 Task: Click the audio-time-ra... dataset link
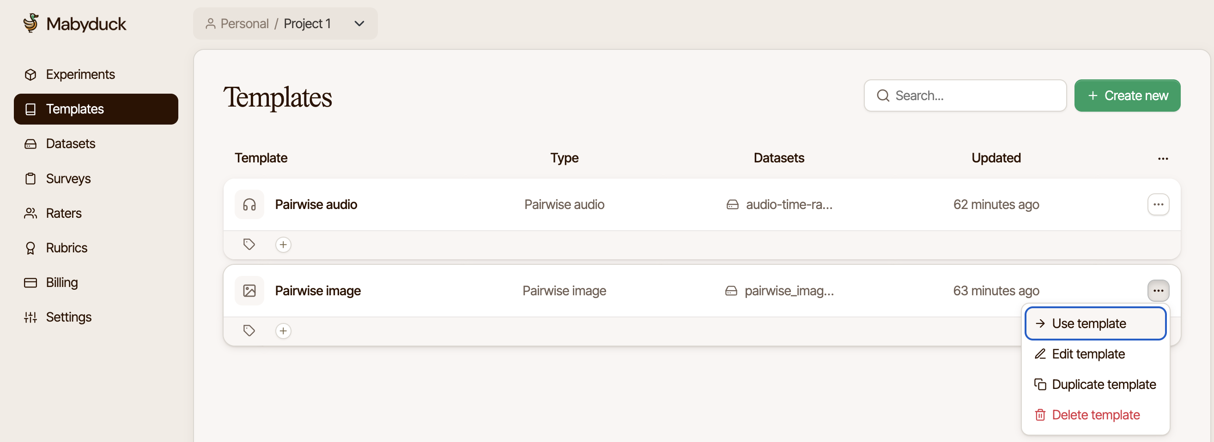coord(779,205)
